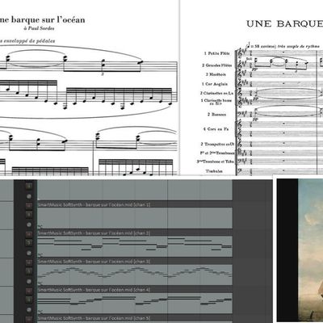Click the piano score title 'barque sur l'océan'

click(x=48, y=20)
